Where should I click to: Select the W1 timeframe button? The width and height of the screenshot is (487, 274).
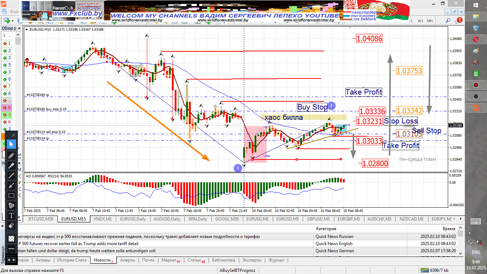[421, 21]
